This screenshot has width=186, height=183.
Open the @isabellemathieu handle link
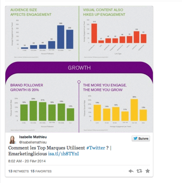(x=33, y=142)
